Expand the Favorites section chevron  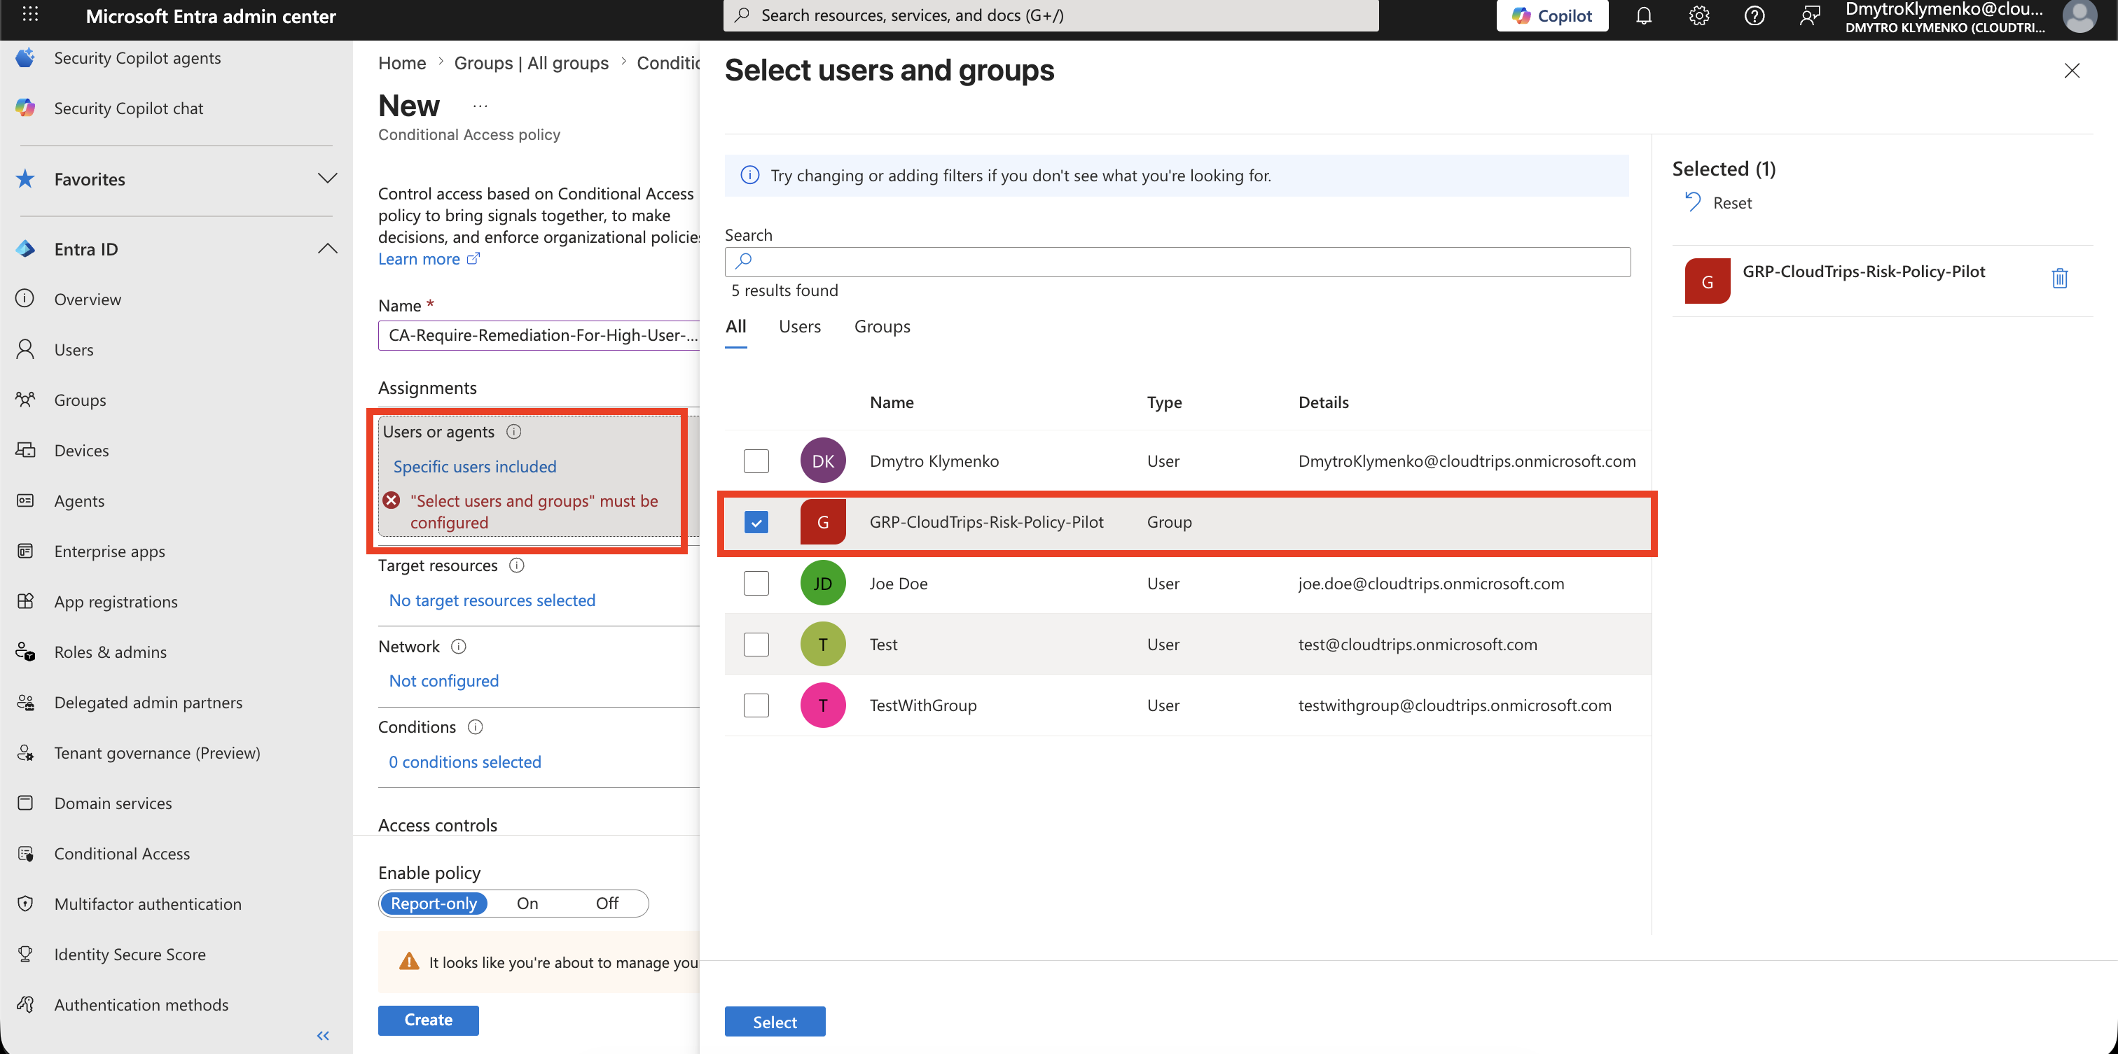327,178
